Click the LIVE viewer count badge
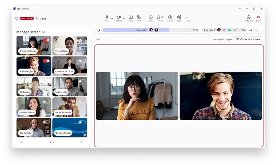 click(27, 19)
